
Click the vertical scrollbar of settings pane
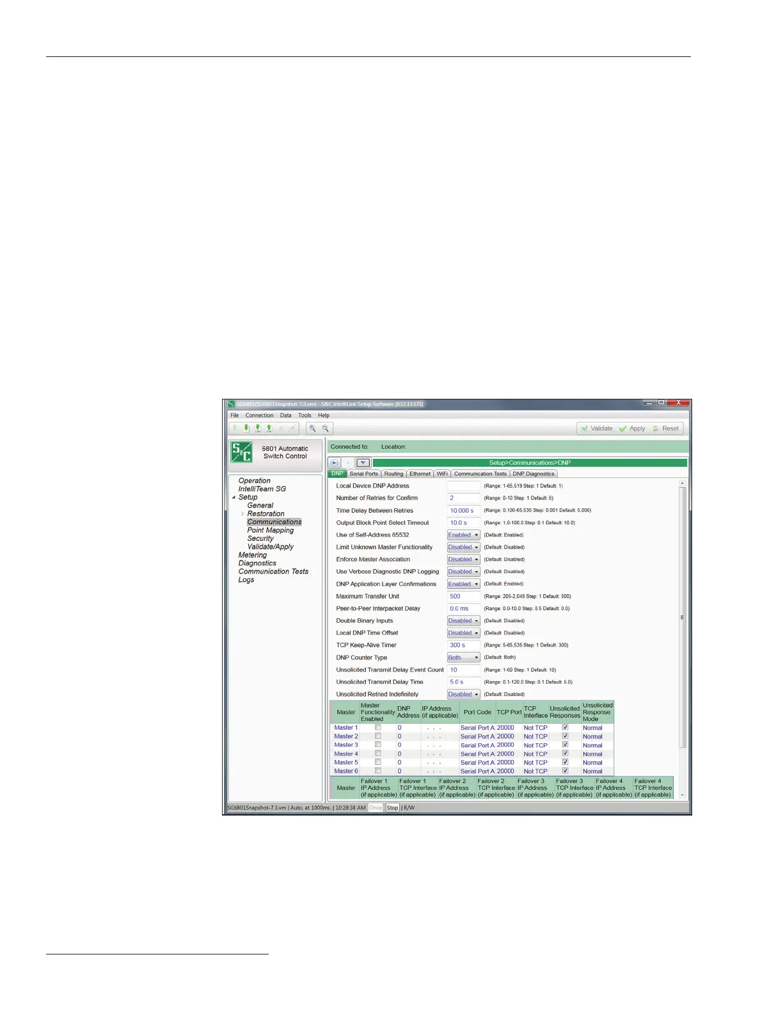coord(683,618)
